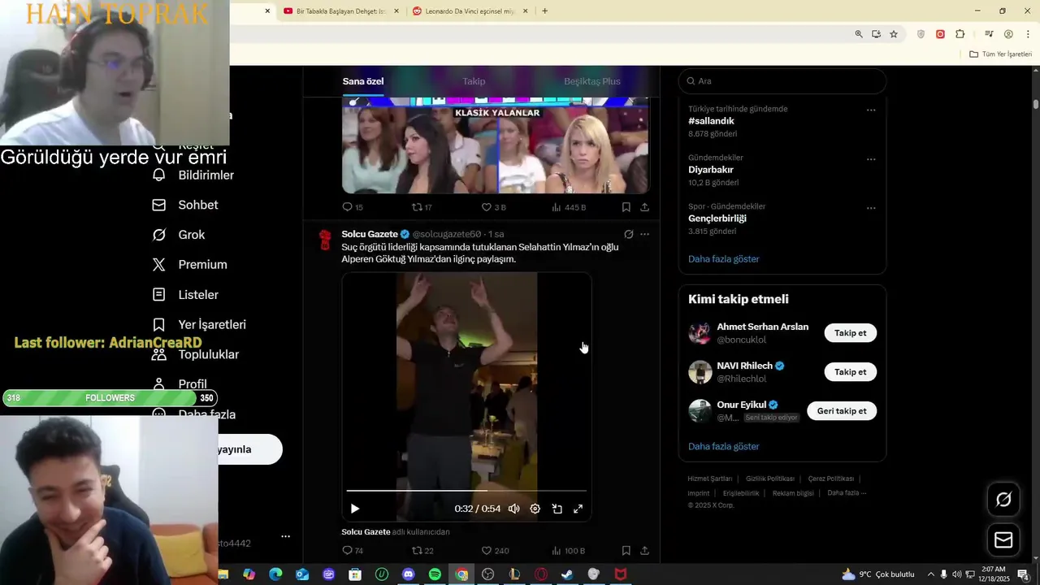1040x585 pixels.
Task: Bookmark this page with the star icon
Action: [x=894, y=34]
